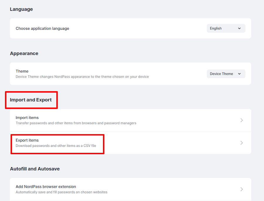Open the Device Theme dropdown
264x201 pixels.
point(226,74)
